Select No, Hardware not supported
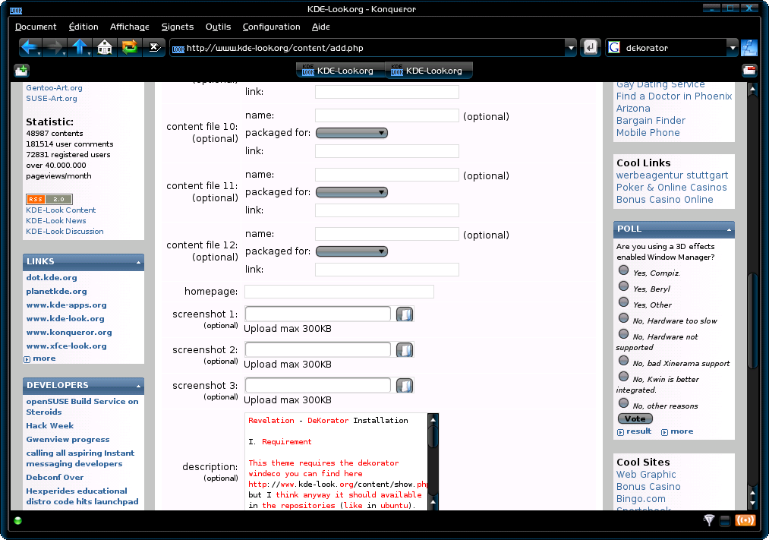769x540 pixels. 623,334
